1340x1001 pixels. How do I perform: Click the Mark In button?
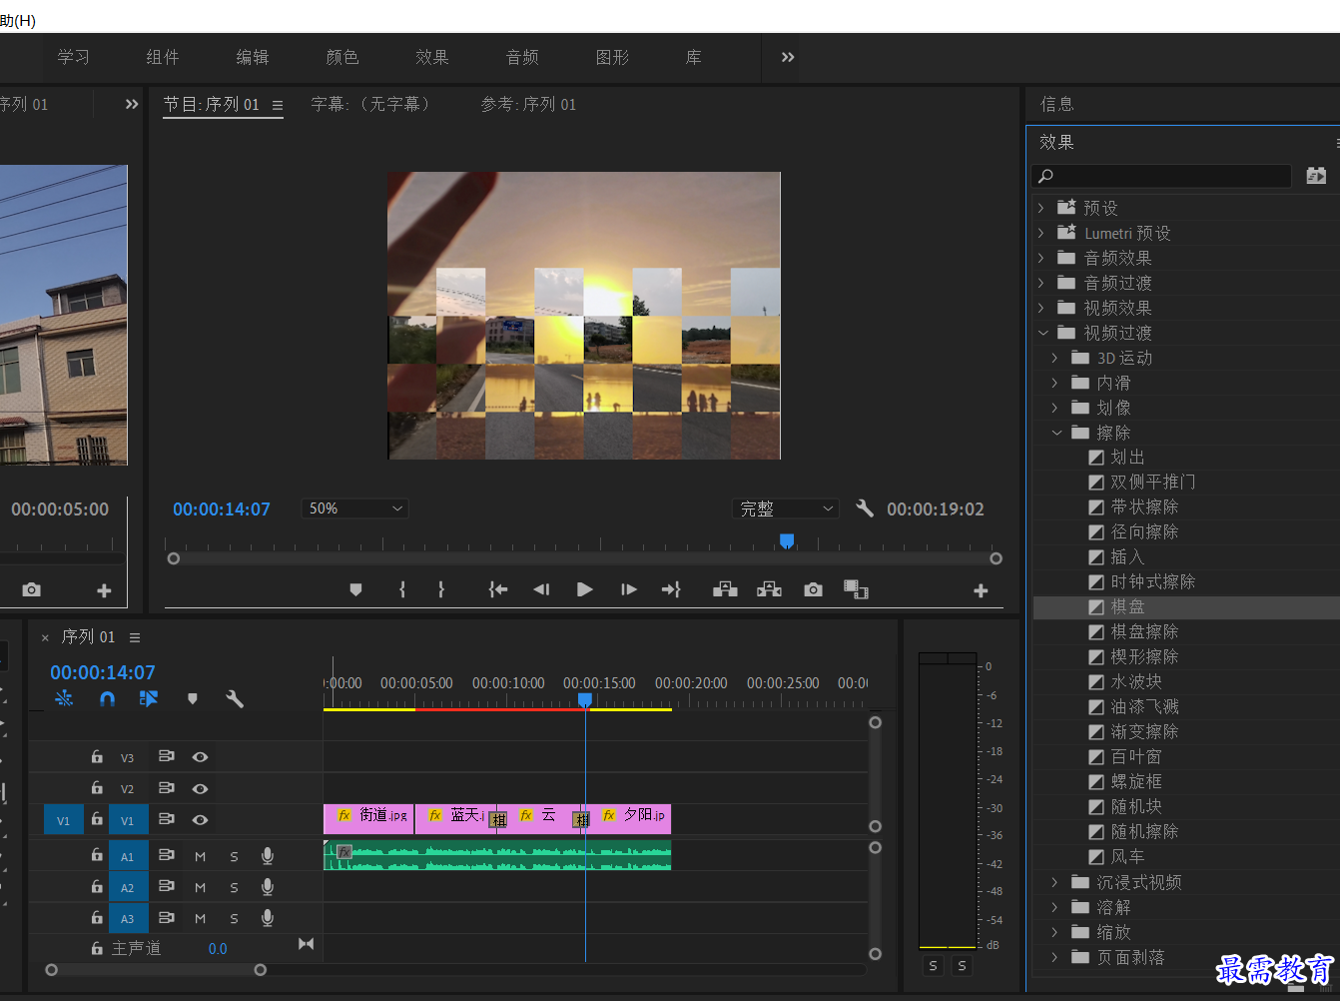pos(402,589)
